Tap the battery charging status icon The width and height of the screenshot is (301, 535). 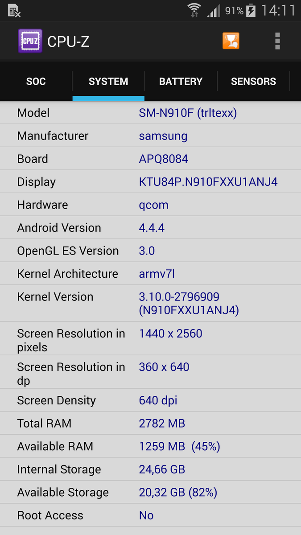tap(251, 10)
